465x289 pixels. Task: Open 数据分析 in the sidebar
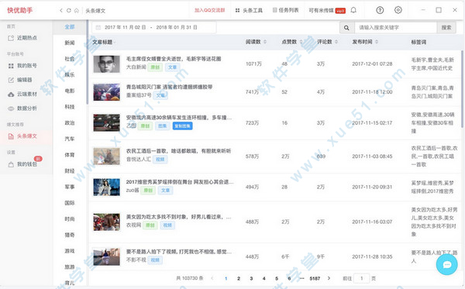tap(22, 108)
